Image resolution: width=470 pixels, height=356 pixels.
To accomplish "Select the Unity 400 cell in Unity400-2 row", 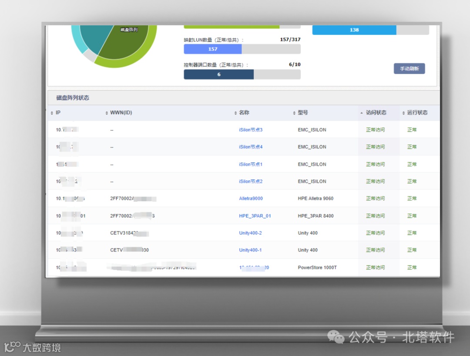I will click(308, 233).
